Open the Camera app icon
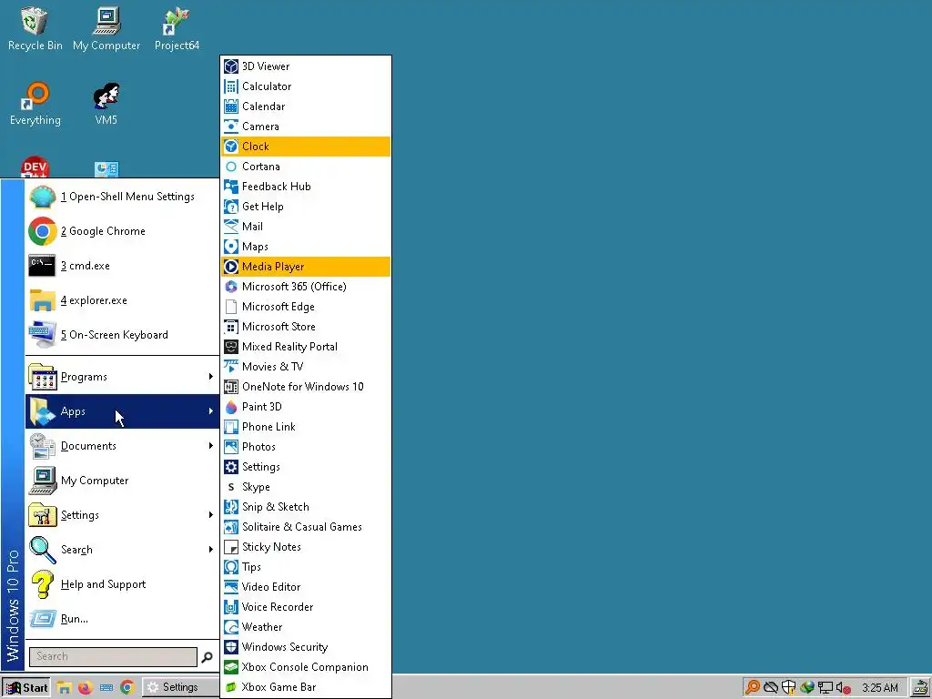This screenshot has width=932, height=699. click(x=231, y=126)
